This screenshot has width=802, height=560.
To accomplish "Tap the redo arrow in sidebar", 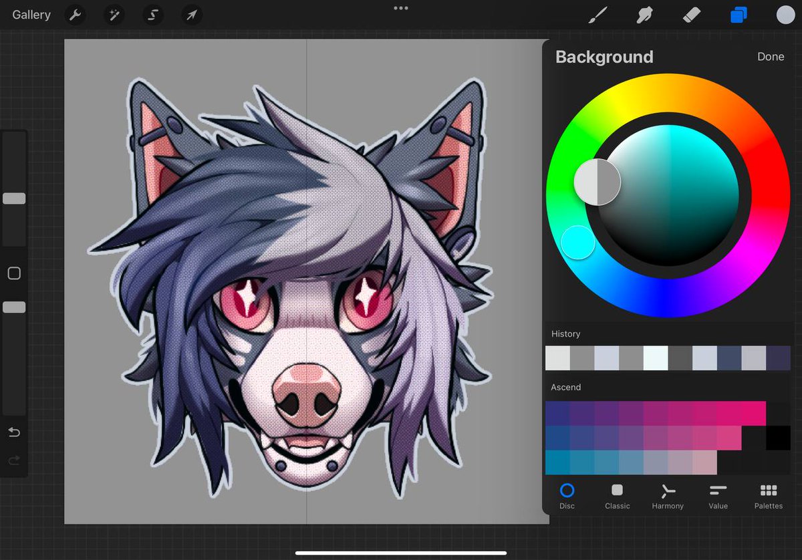I will coord(13,460).
